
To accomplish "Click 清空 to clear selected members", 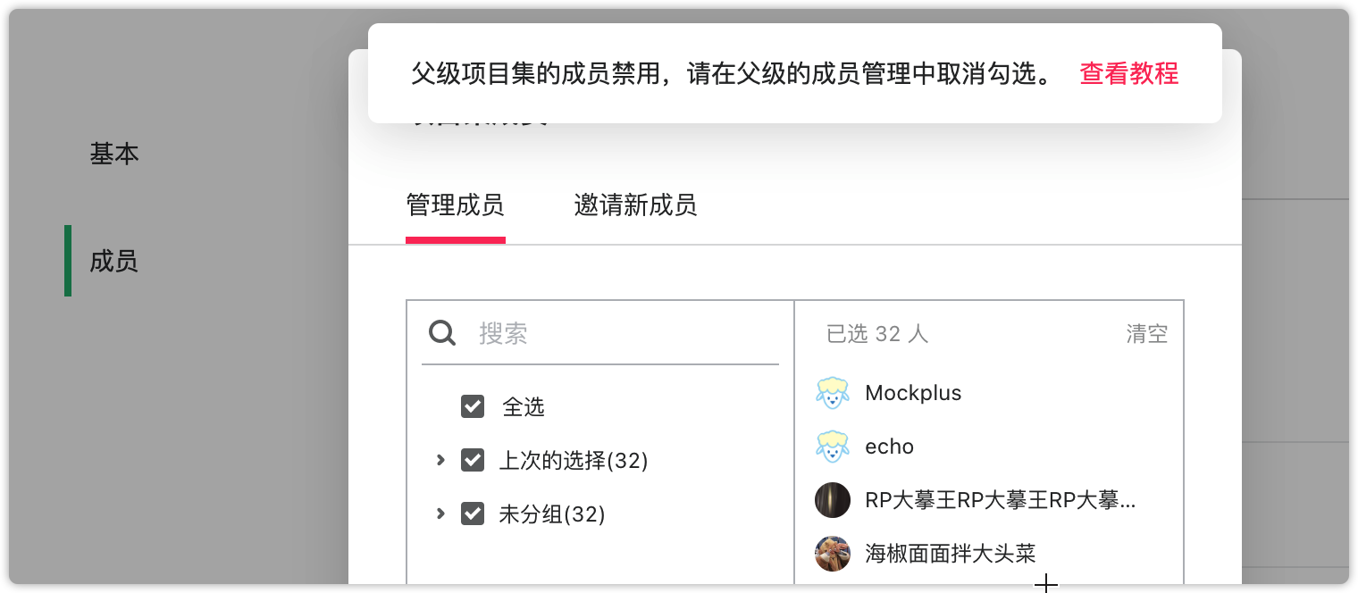I will [1146, 334].
